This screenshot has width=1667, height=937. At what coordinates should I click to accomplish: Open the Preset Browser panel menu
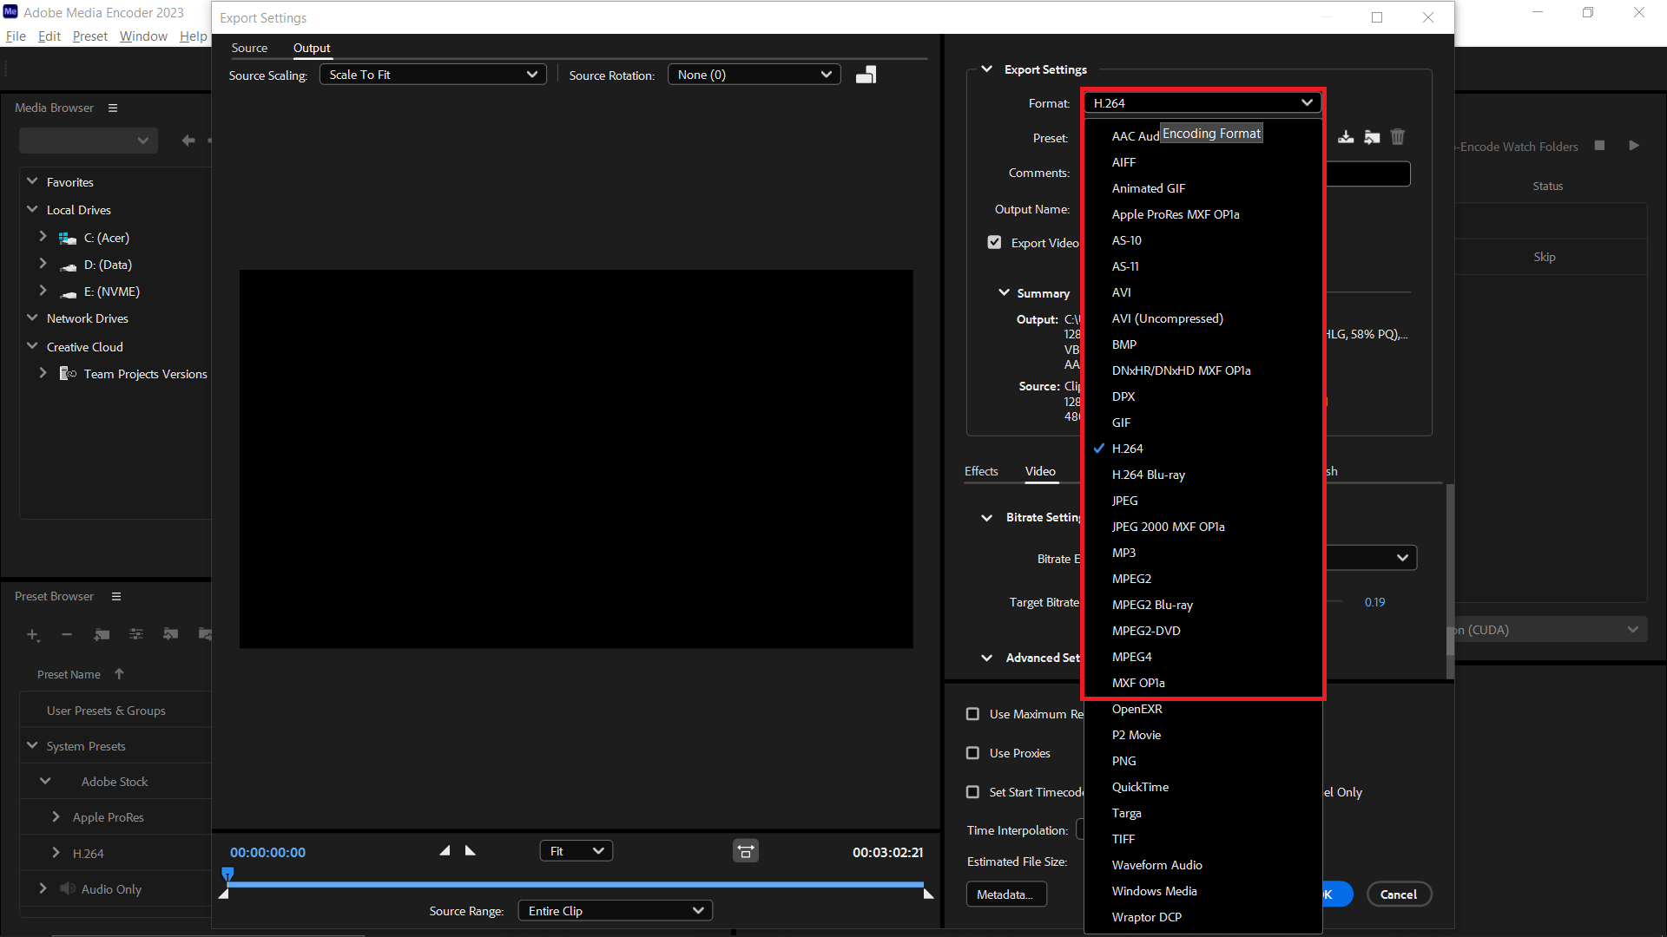pos(115,596)
